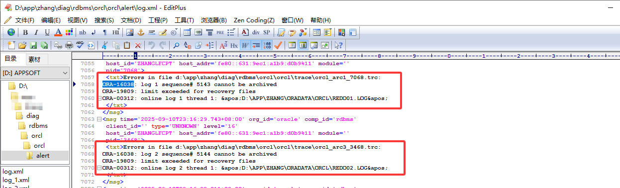Insert HTML table icon

[187, 32]
